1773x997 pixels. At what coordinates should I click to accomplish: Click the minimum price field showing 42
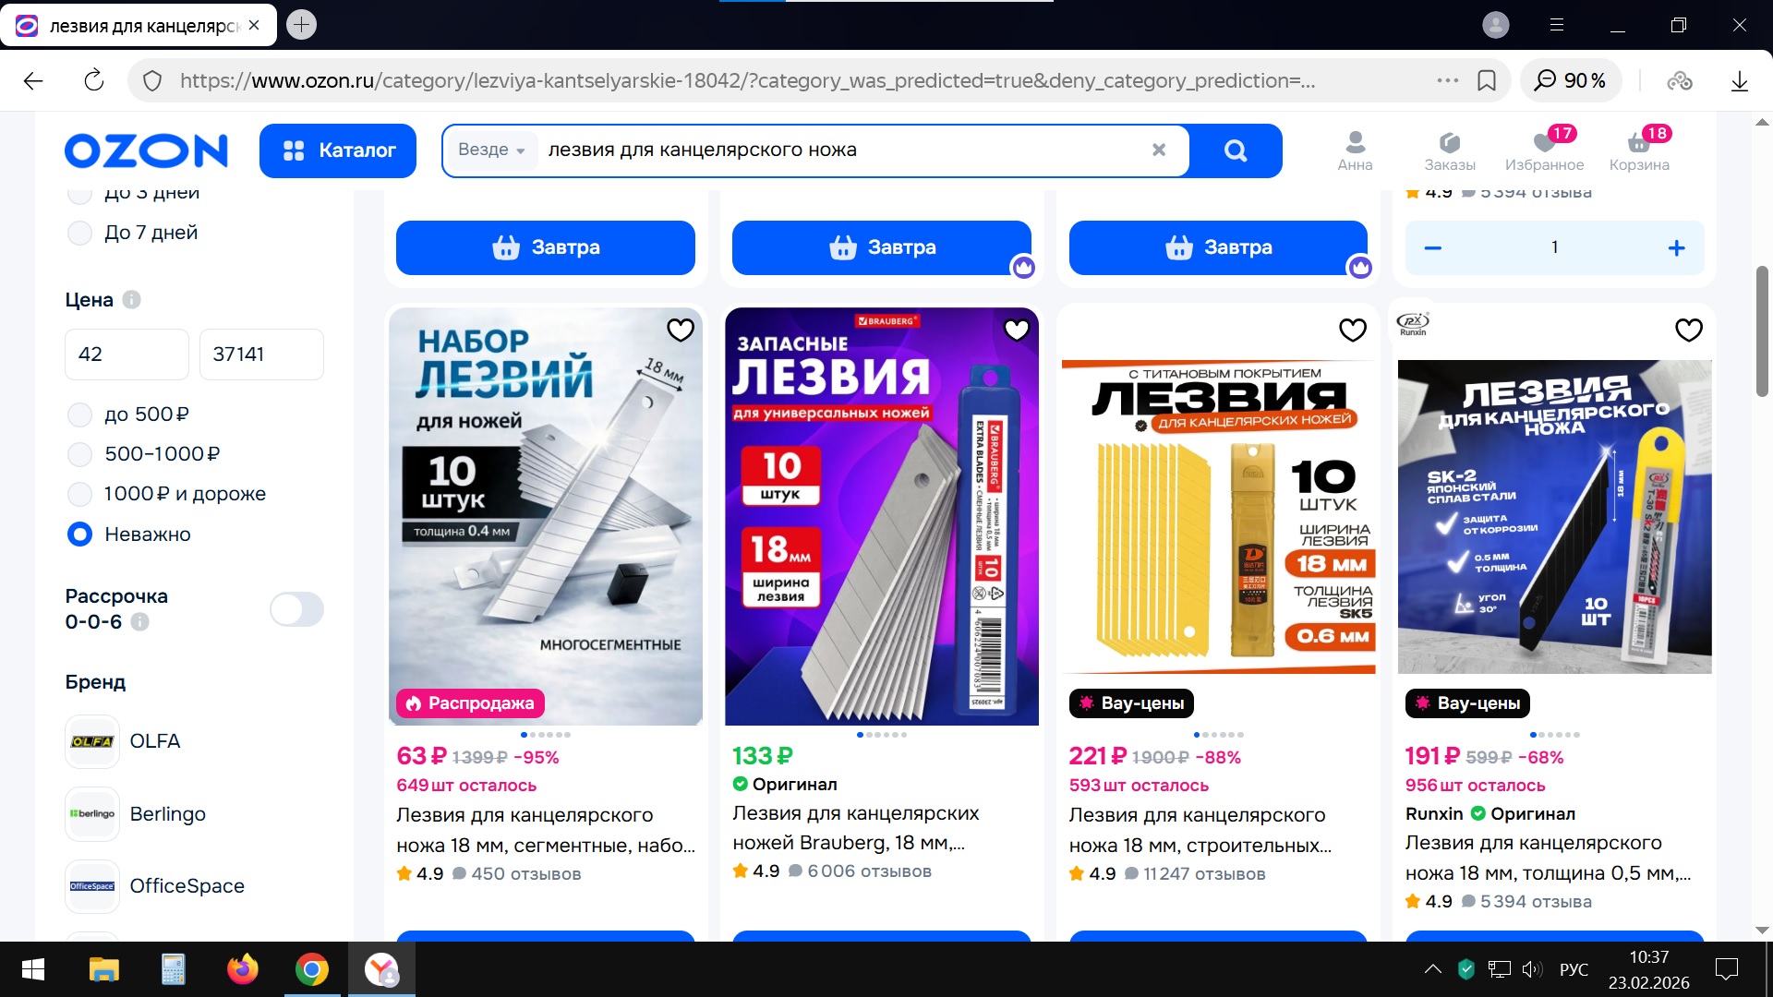pyautogui.click(x=127, y=354)
